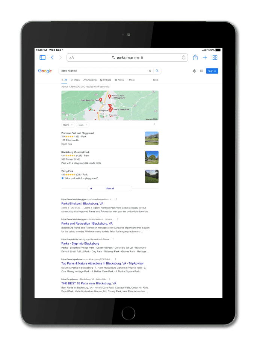Open Google quick settings gear
257x346 pixels.
pyautogui.click(x=195, y=71)
